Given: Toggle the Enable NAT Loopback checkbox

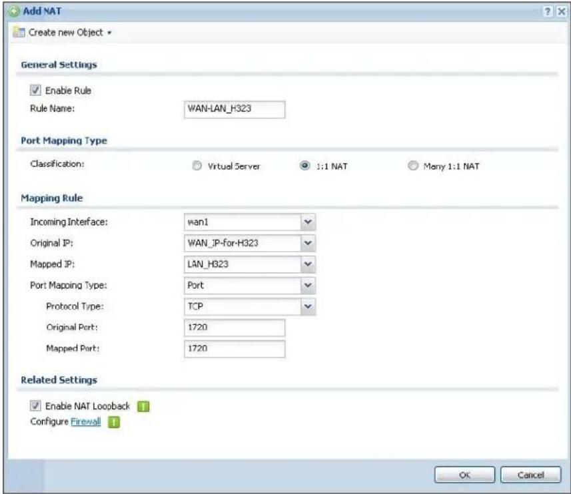Looking at the screenshot, I should (x=35, y=405).
